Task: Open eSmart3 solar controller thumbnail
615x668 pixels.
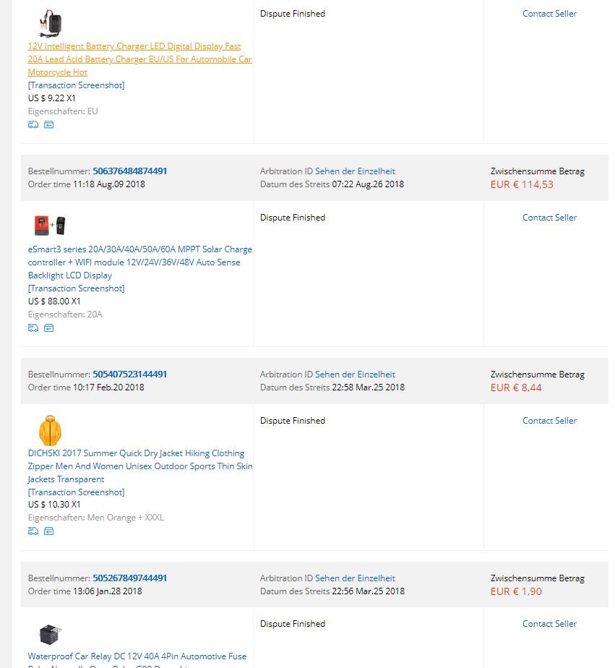Action: pyautogui.click(x=51, y=226)
